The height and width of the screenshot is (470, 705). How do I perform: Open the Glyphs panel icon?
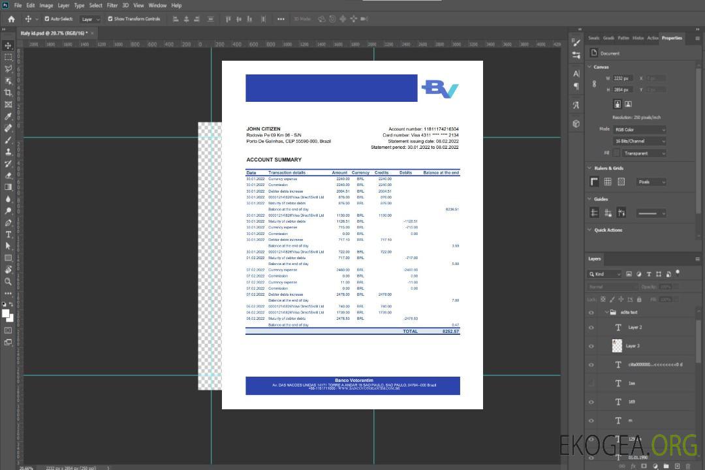[576, 105]
